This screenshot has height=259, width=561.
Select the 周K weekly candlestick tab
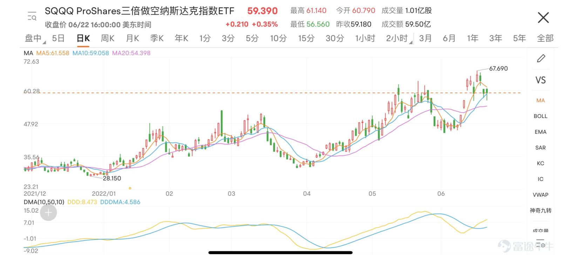pos(108,38)
